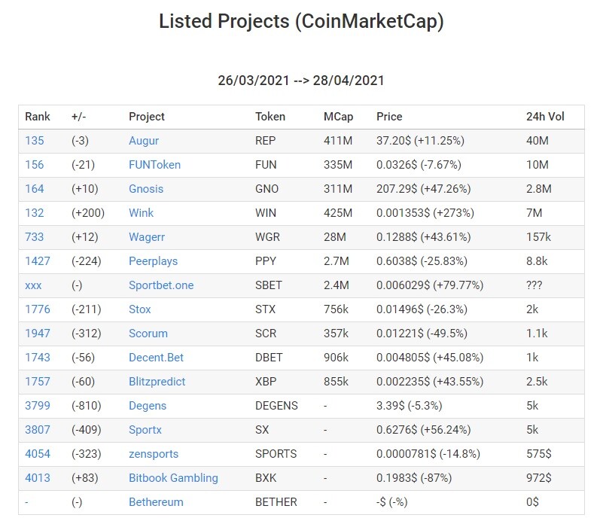The height and width of the screenshot is (524, 606).
Task: Click the Gnosis project link
Action: (x=146, y=189)
